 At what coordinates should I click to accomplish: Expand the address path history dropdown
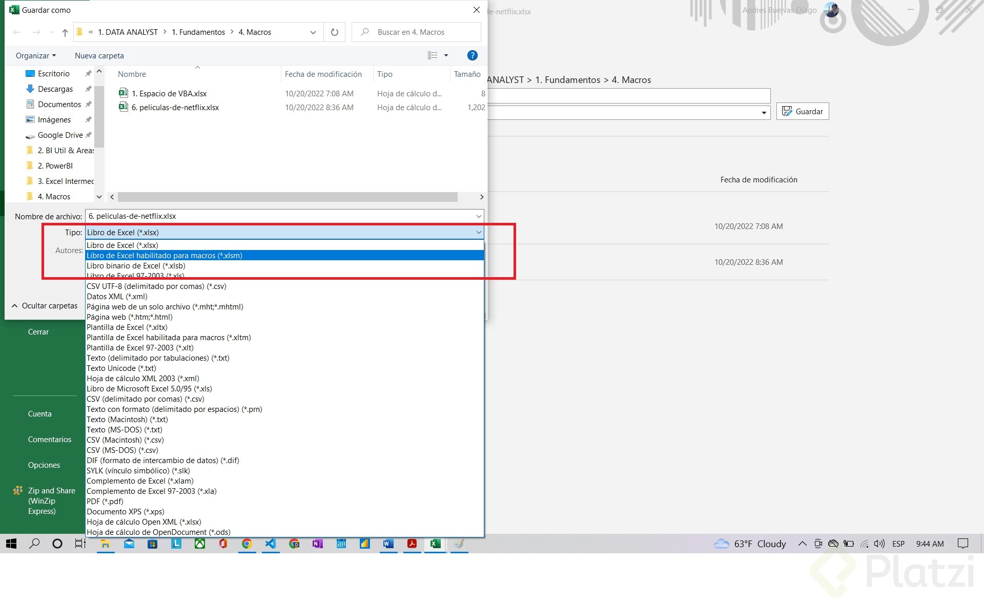point(313,32)
